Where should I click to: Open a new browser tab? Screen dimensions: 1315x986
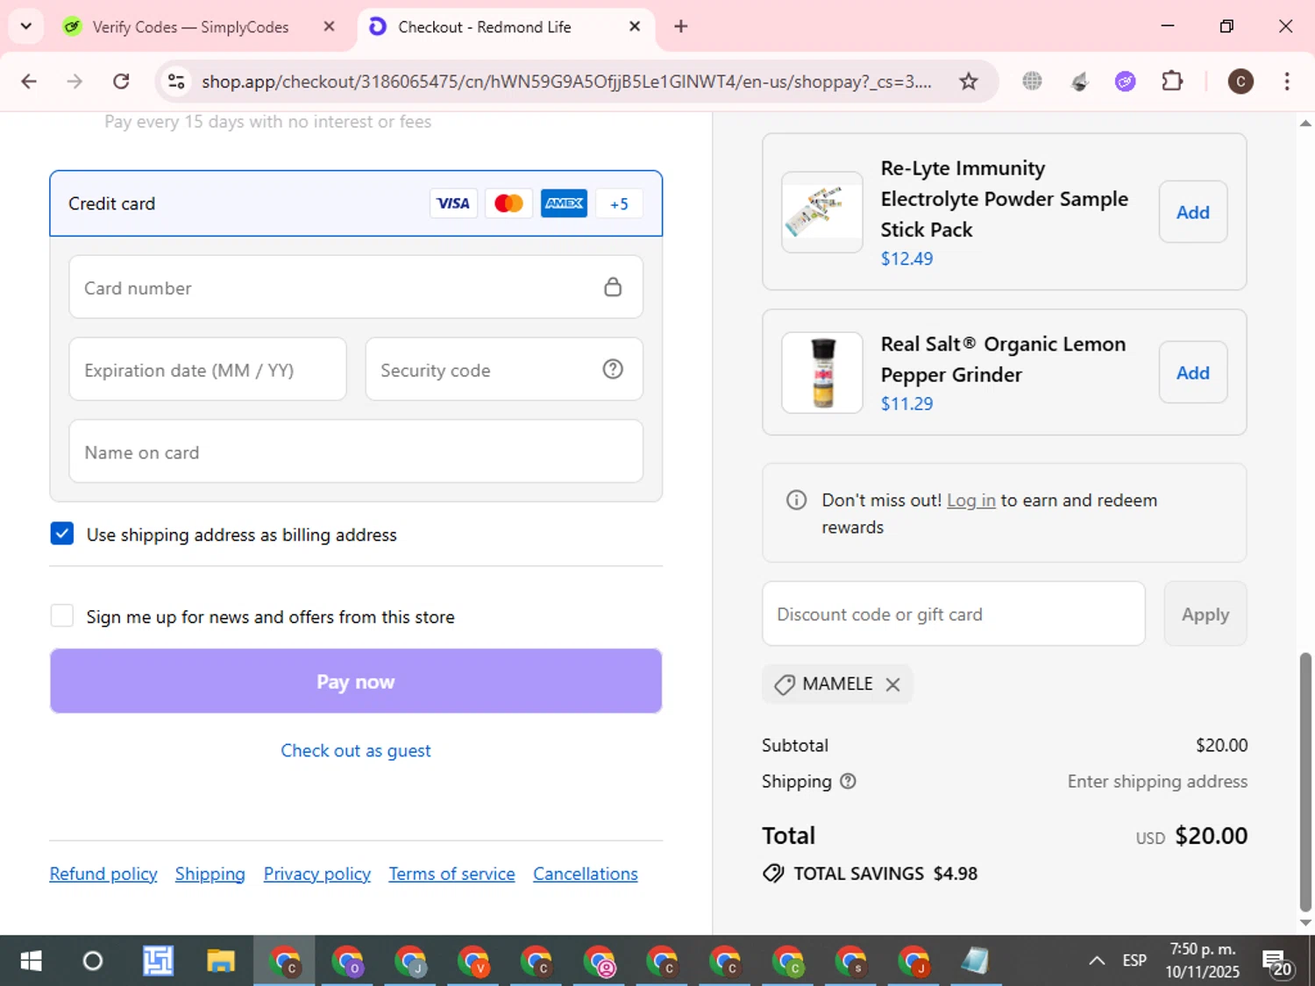(x=680, y=27)
